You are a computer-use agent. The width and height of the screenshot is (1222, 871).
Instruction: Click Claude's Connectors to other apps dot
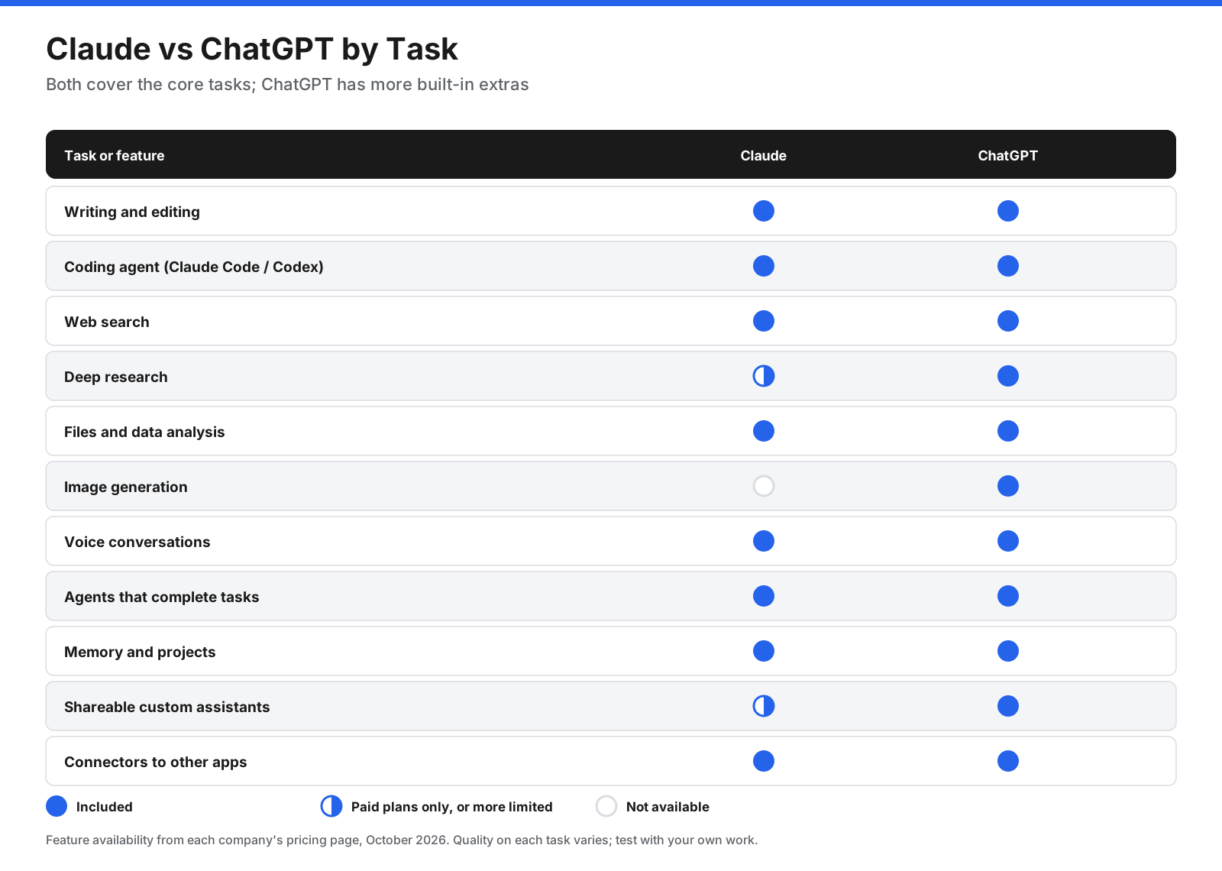pyautogui.click(x=764, y=761)
